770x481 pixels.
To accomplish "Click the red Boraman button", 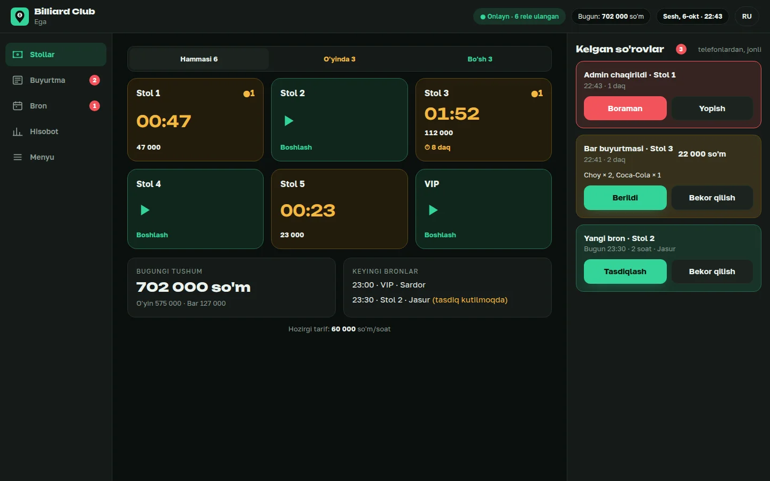I will tap(625, 108).
